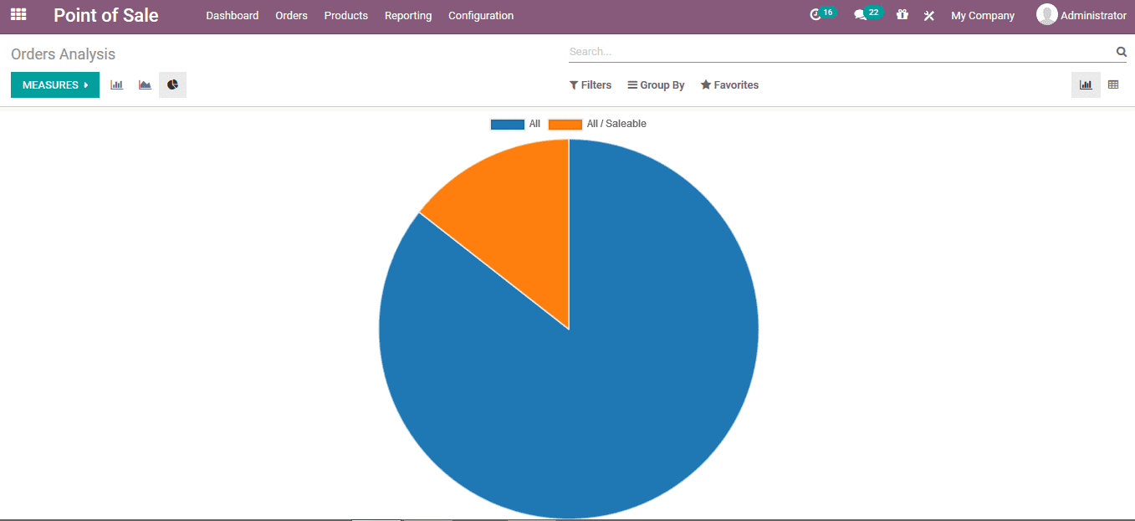Open the Configuration menu
This screenshot has height=521, width=1135.
tap(481, 16)
